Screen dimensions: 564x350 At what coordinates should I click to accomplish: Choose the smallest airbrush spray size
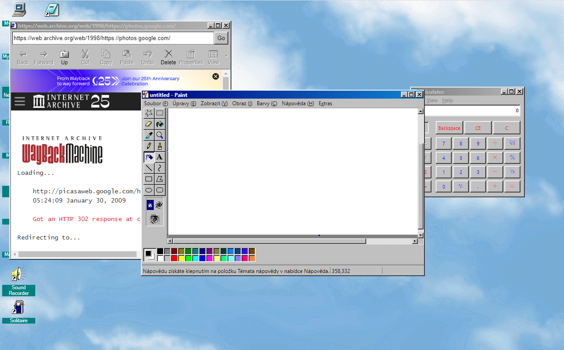click(x=150, y=205)
